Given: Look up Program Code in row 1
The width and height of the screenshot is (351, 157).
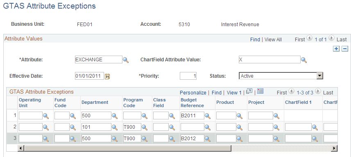Looking at the screenshot, I should click(145, 116).
